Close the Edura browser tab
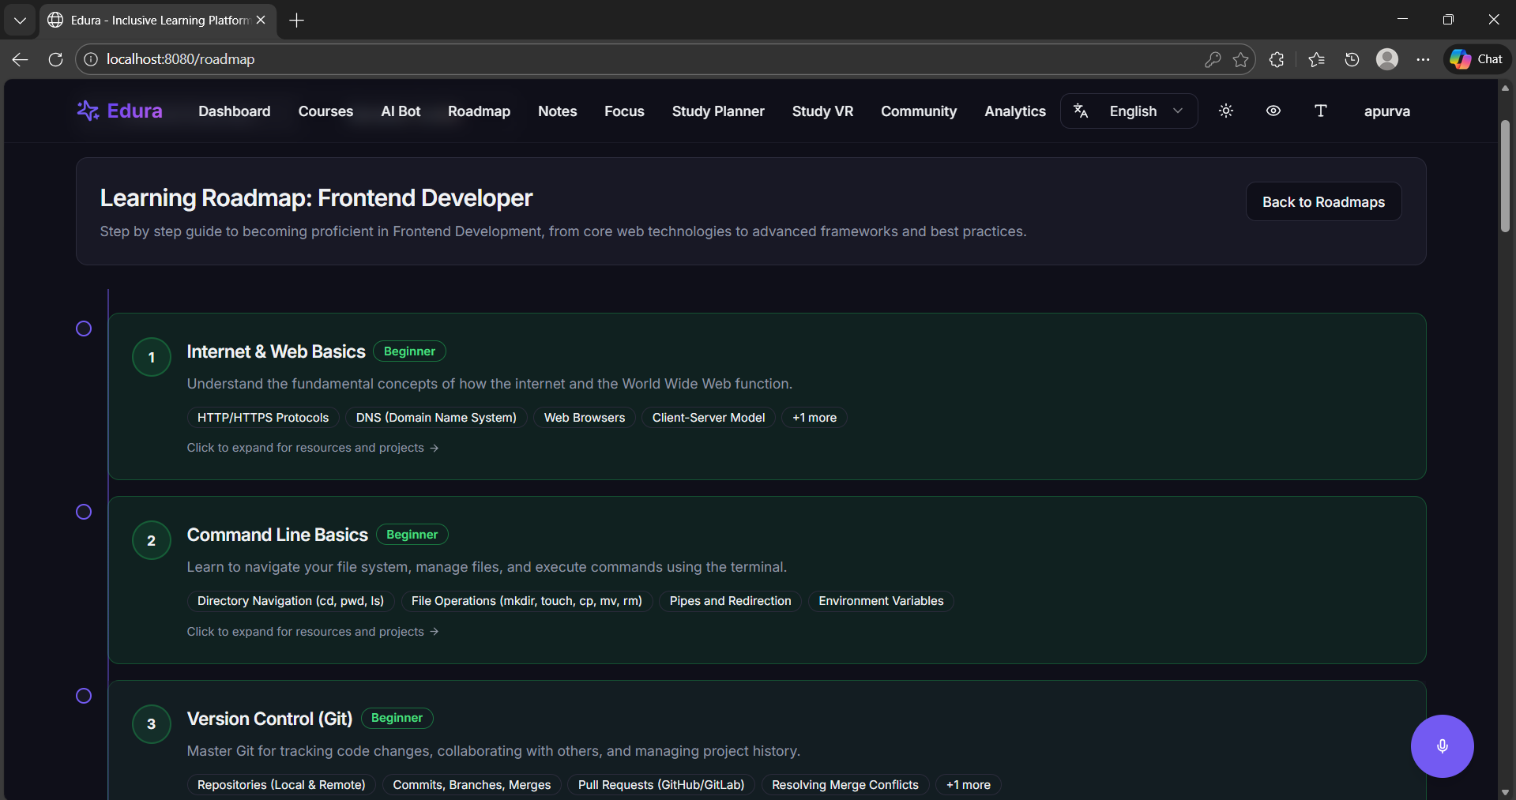1516x800 pixels. [x=261, y=21]
